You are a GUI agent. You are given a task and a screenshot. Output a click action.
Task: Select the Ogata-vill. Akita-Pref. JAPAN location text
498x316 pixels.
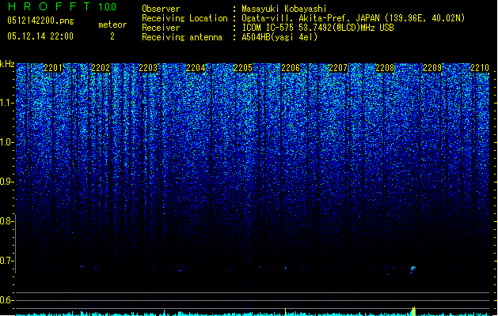click(353, 18)
